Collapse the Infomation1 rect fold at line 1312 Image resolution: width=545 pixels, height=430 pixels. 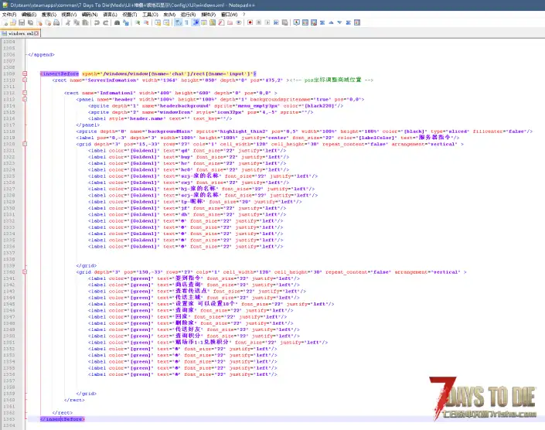[25, 93]
